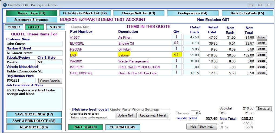The image size is (275, 133).
Task: Click the Qty field for Engine Oil
Action: [176, 43]
